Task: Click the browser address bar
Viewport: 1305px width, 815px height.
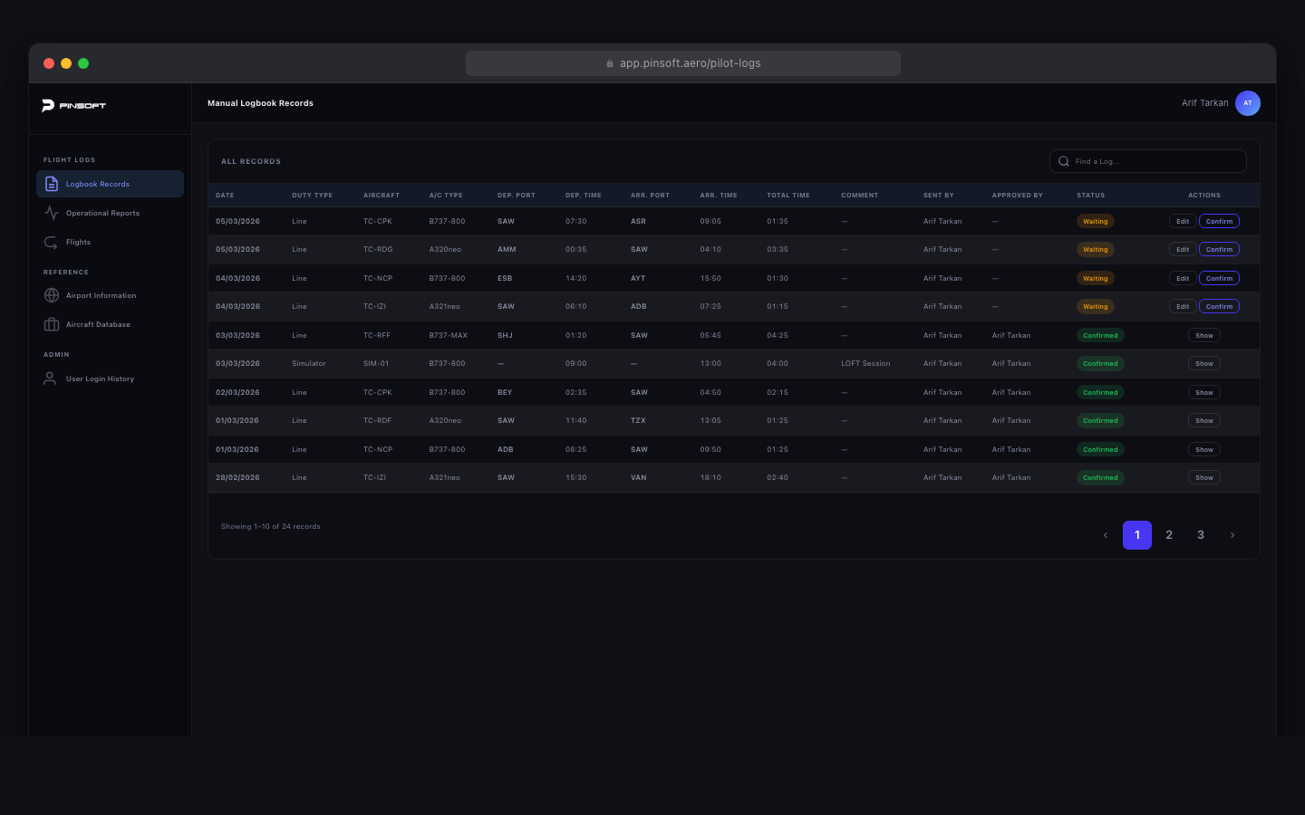Action: (682, 63)
